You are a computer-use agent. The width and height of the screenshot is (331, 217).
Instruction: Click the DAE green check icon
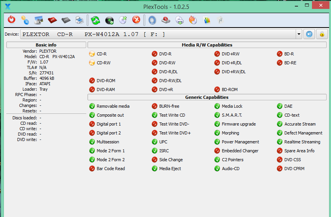(x=279, y=106)
